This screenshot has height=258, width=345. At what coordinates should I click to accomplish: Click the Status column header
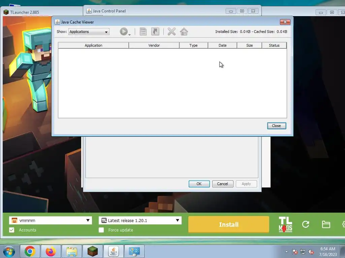pyautogui.click(x=274, y=45)
